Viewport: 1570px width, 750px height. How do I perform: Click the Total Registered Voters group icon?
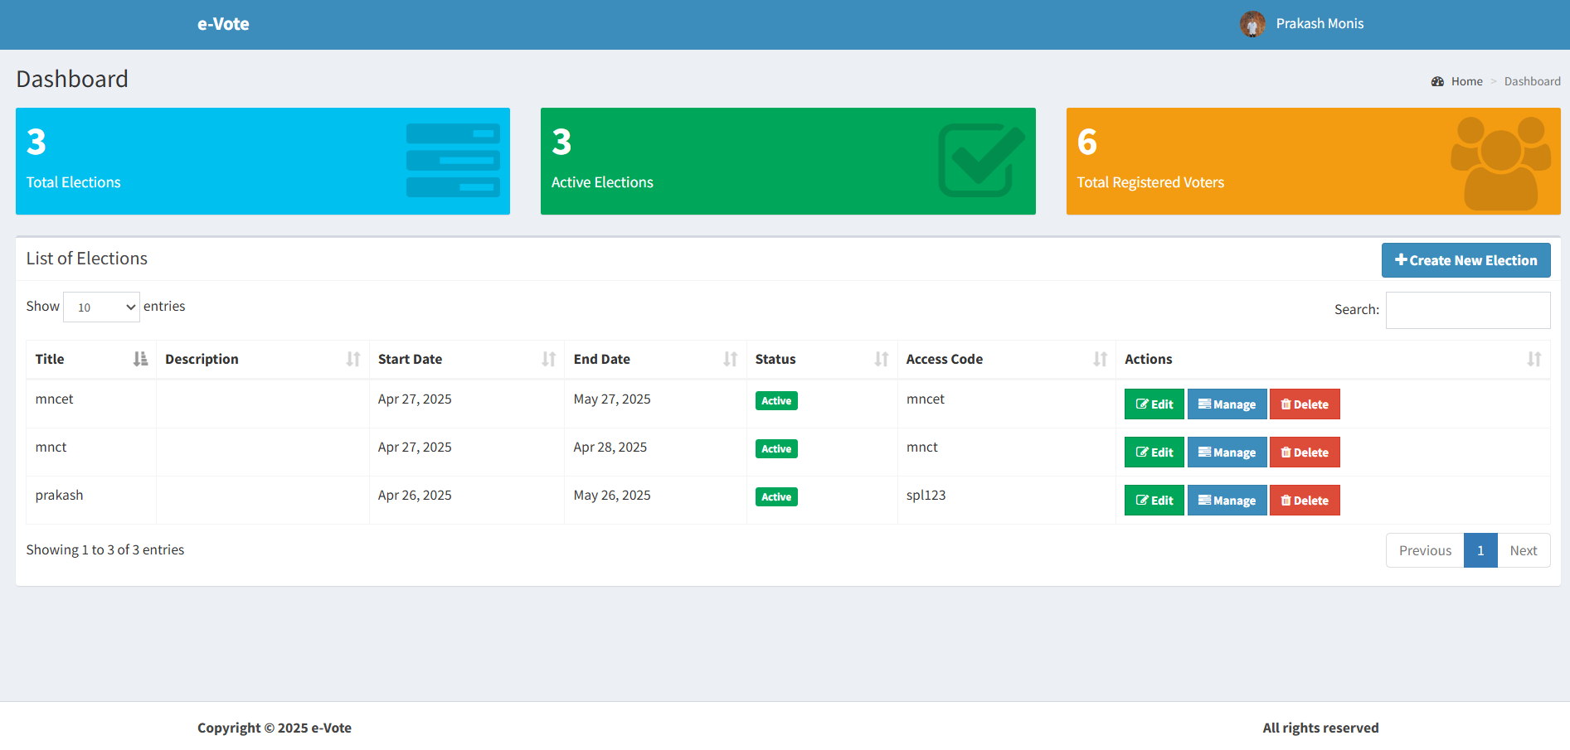tap(1500, 162)
